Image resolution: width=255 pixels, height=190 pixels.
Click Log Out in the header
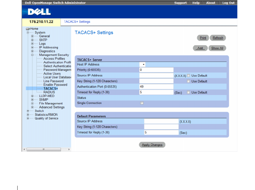point(228,3)
